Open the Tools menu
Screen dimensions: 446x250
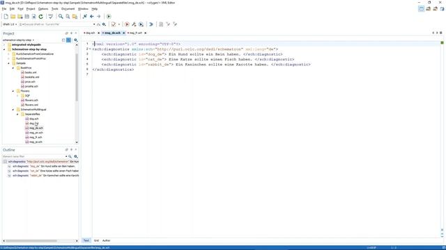coord(54,9)
